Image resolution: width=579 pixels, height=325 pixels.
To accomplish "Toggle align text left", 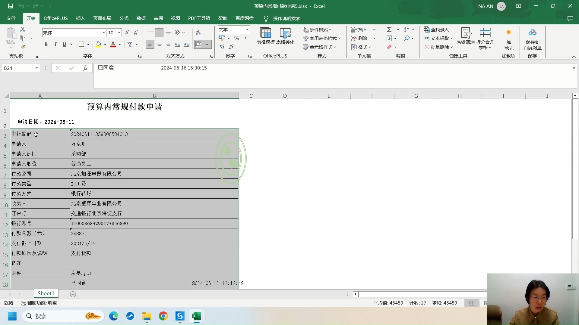I will pos(150,44).
